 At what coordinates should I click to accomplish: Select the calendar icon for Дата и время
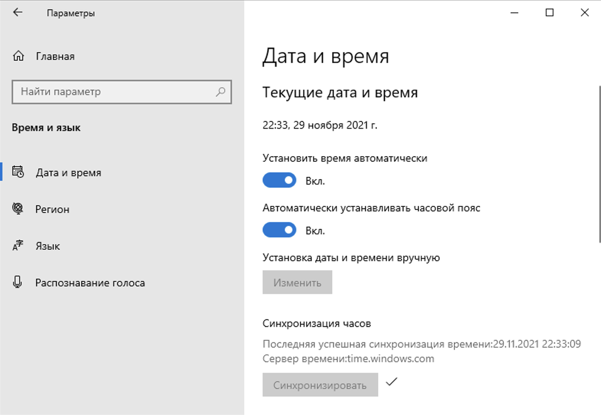[19, 173]
